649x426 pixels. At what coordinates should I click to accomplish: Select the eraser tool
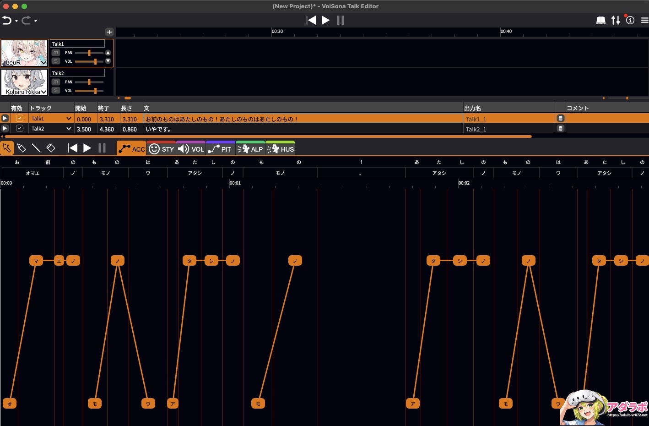(x=51, y=148)
